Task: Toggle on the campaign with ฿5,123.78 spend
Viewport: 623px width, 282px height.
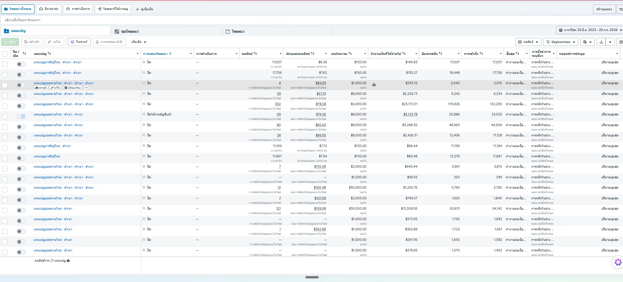Action: (21, 116)
